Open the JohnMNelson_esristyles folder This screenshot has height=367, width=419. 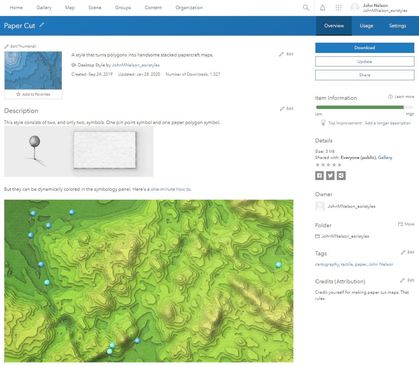(x=345, y=236)
